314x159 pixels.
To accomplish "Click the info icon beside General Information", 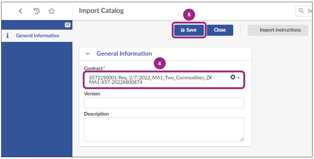I will [8, 36].
